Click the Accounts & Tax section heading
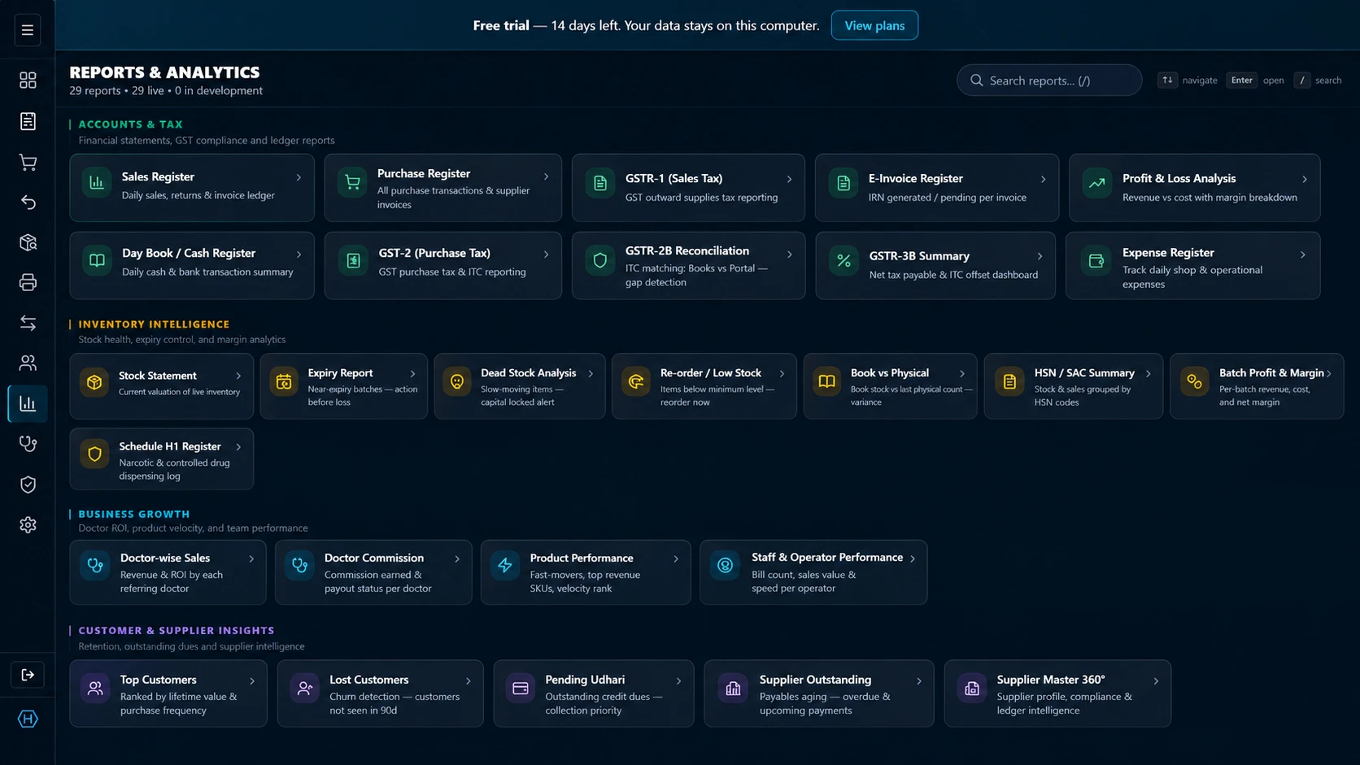This screenshot has width=1360, height=765. pos(130,124)
